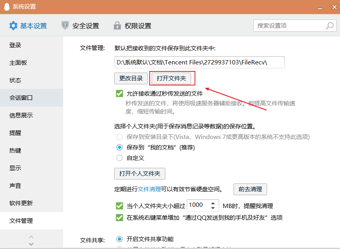The image size is (340, 249).
Task: Go to 信息展示 in the sidebar
Action: [x=32, y=115]
